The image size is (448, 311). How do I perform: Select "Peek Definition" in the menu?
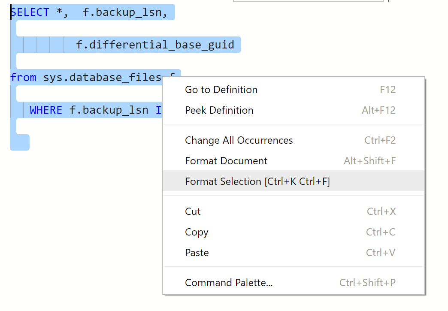coord(219,110)
